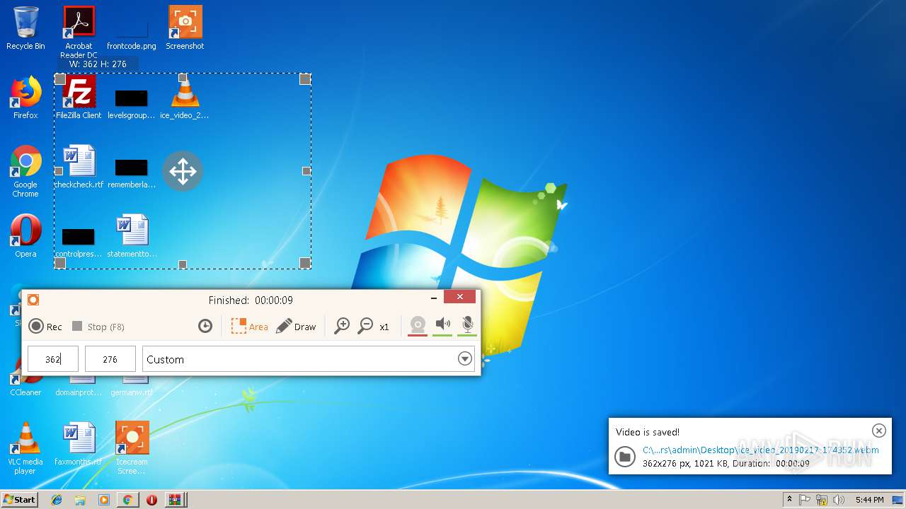Click the Rec record button

tap(45, 327)
